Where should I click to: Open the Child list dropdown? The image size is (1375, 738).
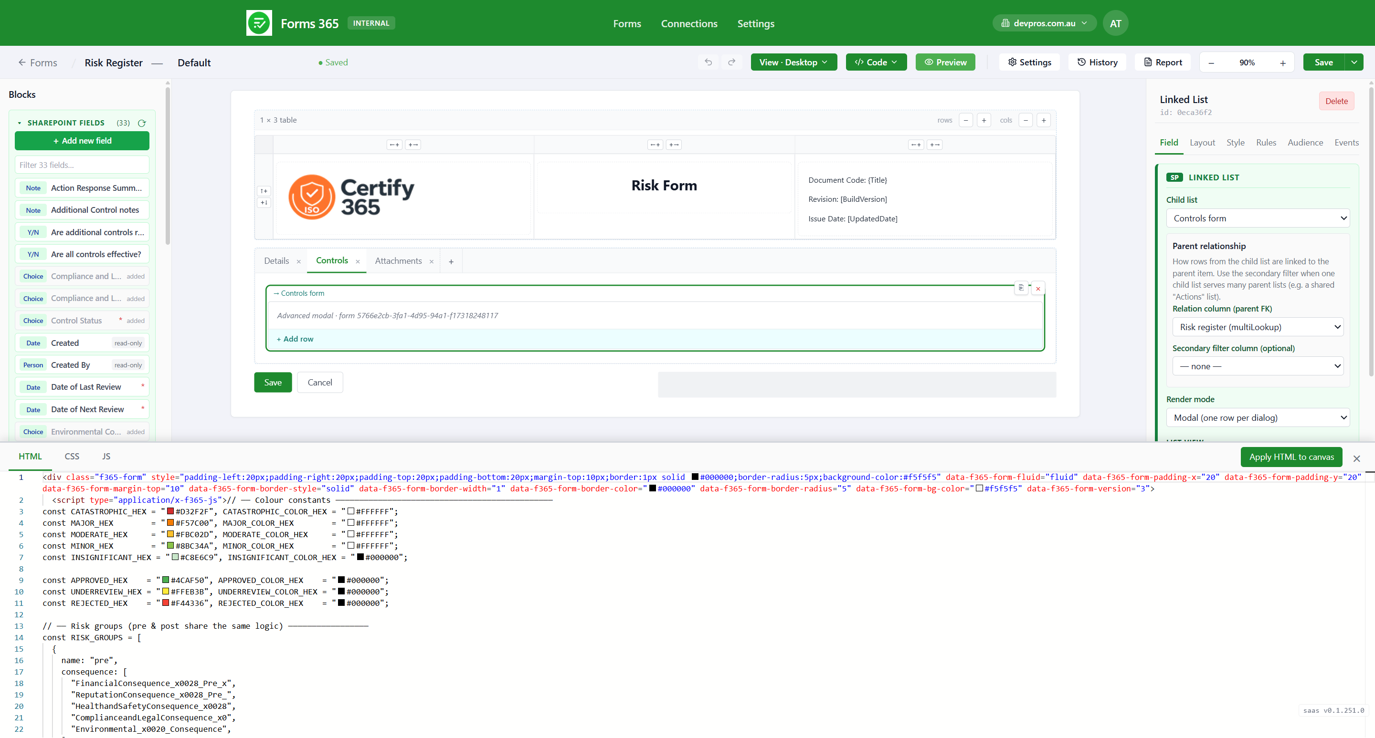coord(1258,218)
